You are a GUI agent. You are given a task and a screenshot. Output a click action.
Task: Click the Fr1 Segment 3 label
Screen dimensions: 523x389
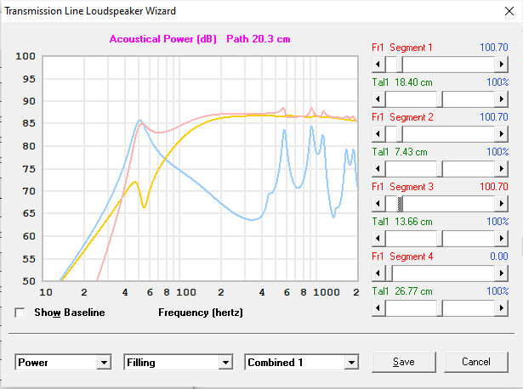(402, 187)
